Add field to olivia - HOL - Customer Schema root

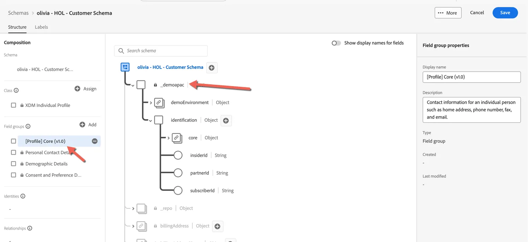tap(212, 68)
